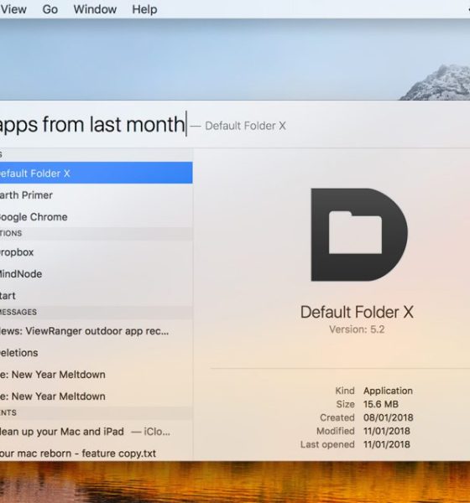Select the Start result
Screen dimensions: 470x503
tap(96, 295)
